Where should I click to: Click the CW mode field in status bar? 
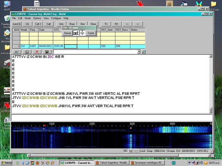coord(179,151)
